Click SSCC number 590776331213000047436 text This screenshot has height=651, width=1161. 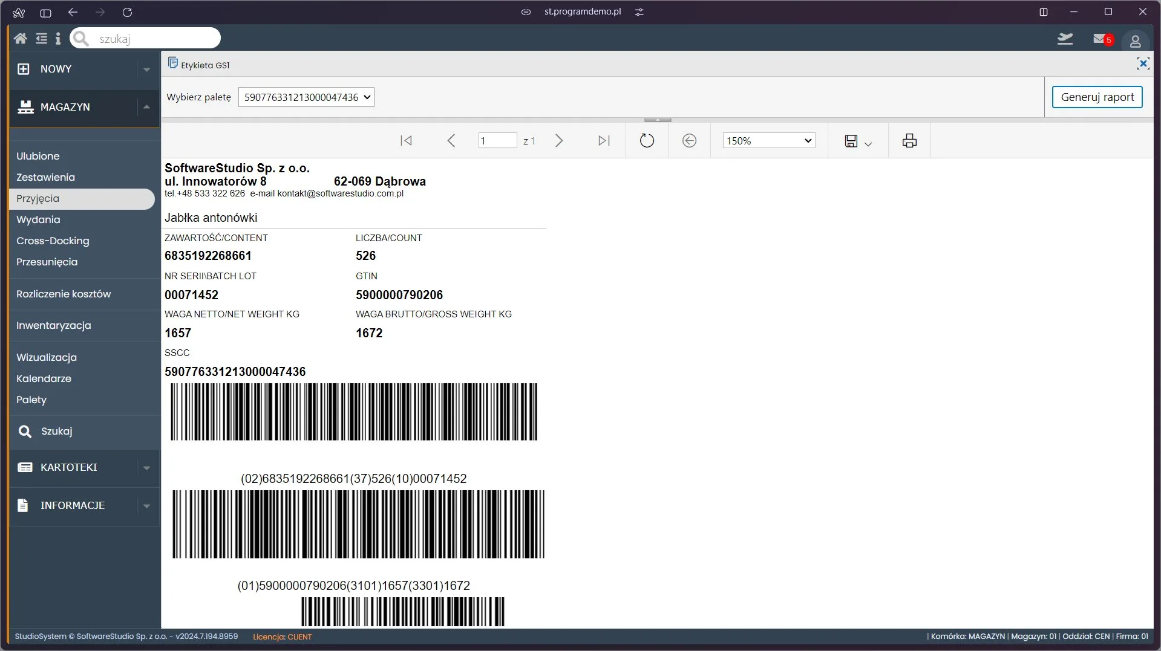pos(235,372)
